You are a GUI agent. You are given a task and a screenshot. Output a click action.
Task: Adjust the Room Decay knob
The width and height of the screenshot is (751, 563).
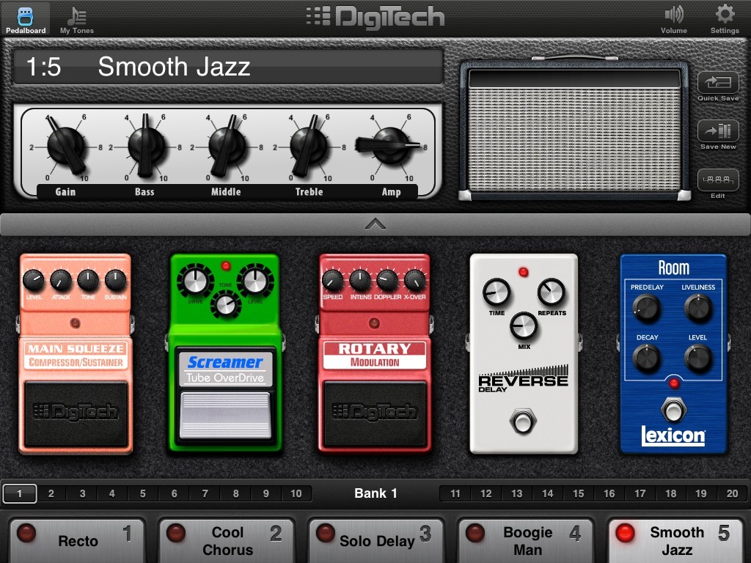[x=647, y=358]
